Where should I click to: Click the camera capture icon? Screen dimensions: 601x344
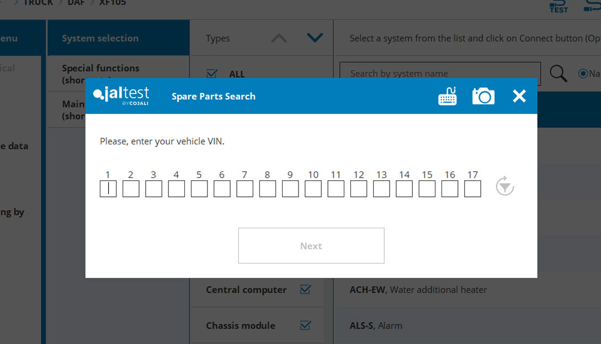pyautogui.click(x=483, y=96)
